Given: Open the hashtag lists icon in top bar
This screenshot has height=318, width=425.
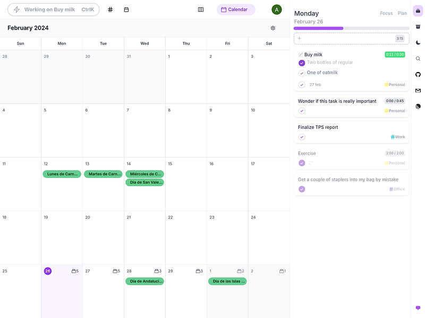Looking at the screenshot, I should (110, 10).
